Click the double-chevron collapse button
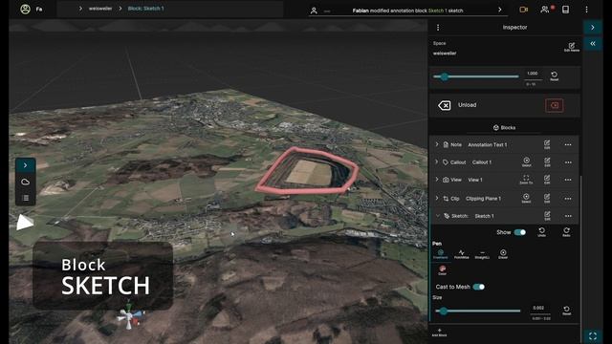 pos(593,43)
